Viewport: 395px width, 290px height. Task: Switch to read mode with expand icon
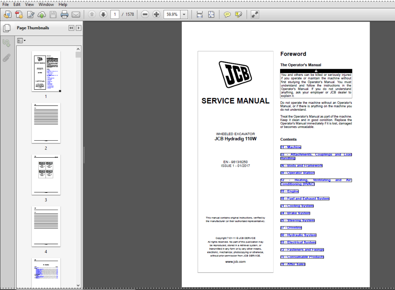tap(255, 15)
